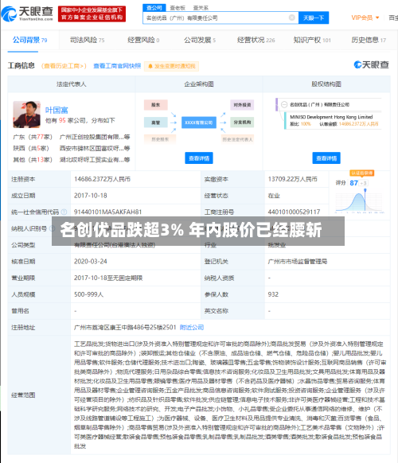
Task: Click the 企业架构图 column header
Action: (x=199, y=84)
